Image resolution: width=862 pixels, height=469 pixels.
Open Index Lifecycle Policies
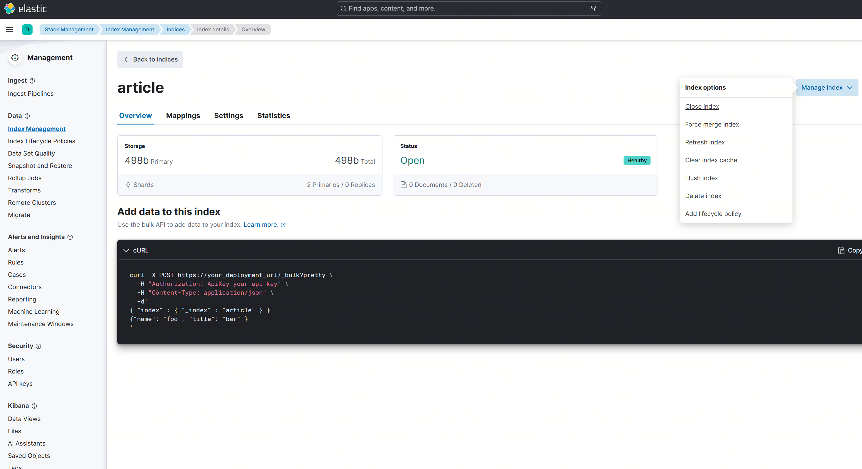(41, 141)
